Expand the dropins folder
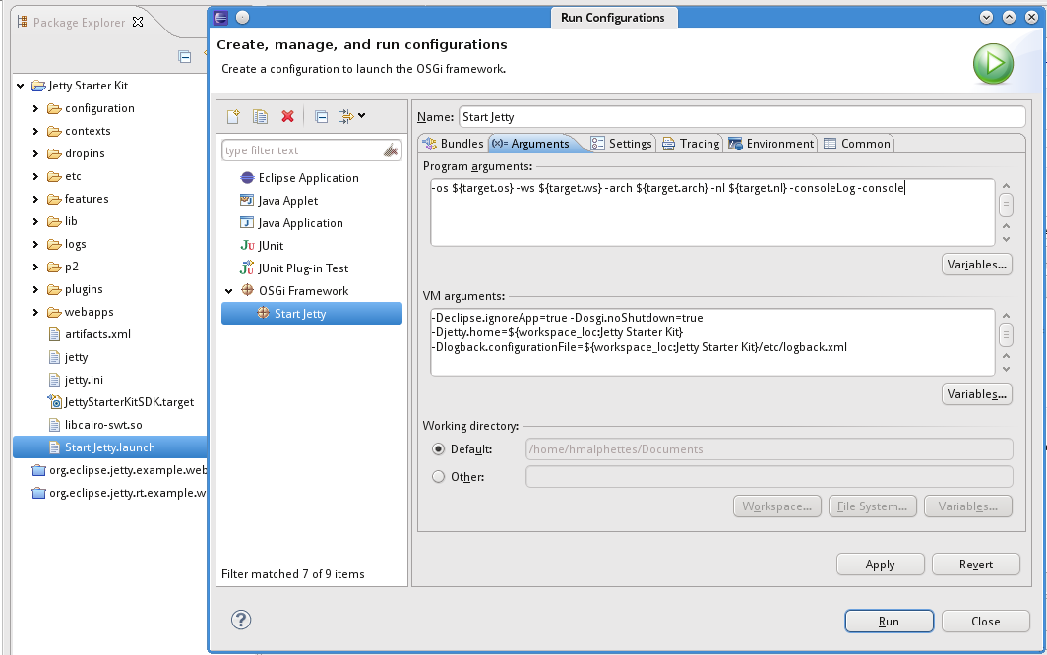The height and width of the screenshot is (655, 1047). tap(36, 153)
